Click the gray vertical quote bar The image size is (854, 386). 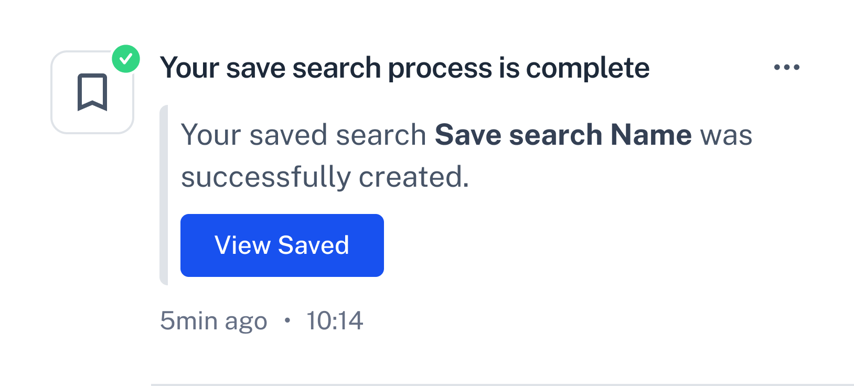click(164, 195)
